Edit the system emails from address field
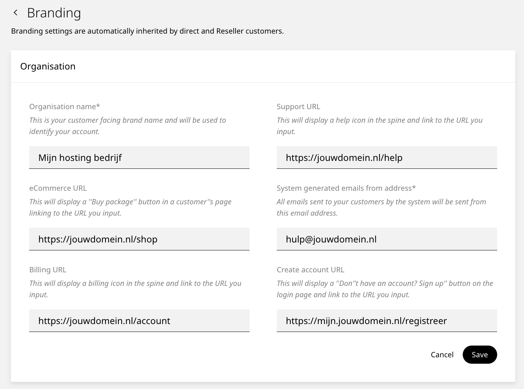524x389 pixels. 386,239
